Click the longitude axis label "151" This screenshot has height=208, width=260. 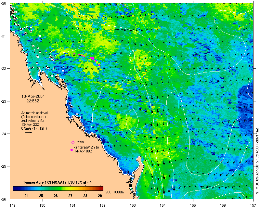click(73, 205)
